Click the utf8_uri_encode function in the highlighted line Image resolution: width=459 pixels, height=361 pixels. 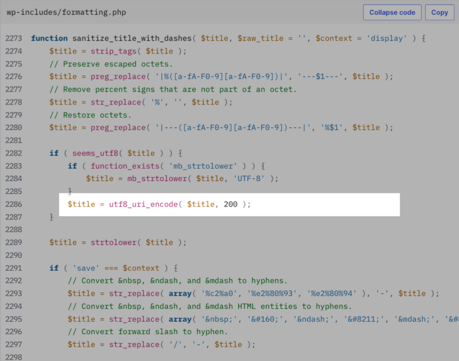[x=142, y=204]
